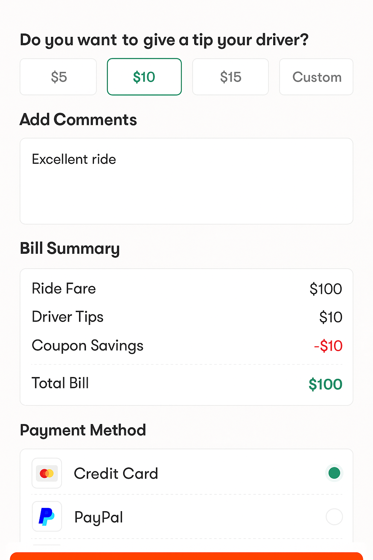Choose the $5 tip option
Viewport: 373px width, 560px height.
tap(58, 77)
